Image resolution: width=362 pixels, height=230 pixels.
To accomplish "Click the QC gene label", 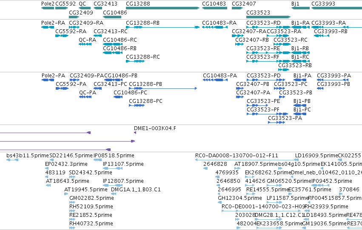I will pos(82,4).
